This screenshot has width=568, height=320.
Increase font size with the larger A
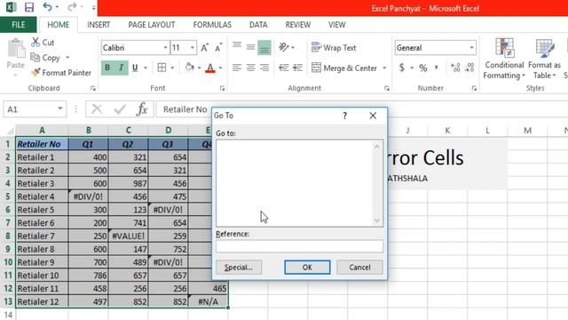(205, 47)
